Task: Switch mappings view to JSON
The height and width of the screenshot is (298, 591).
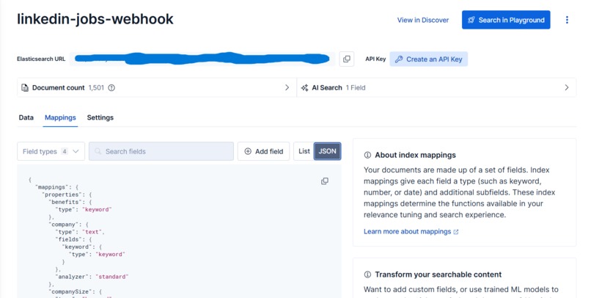Action: [327, 151]
